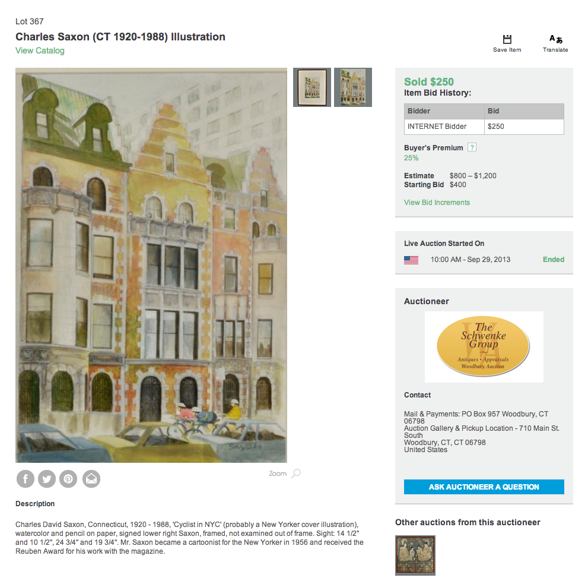Select the second close-up thumbnail
588x587 pixels.
353,87
